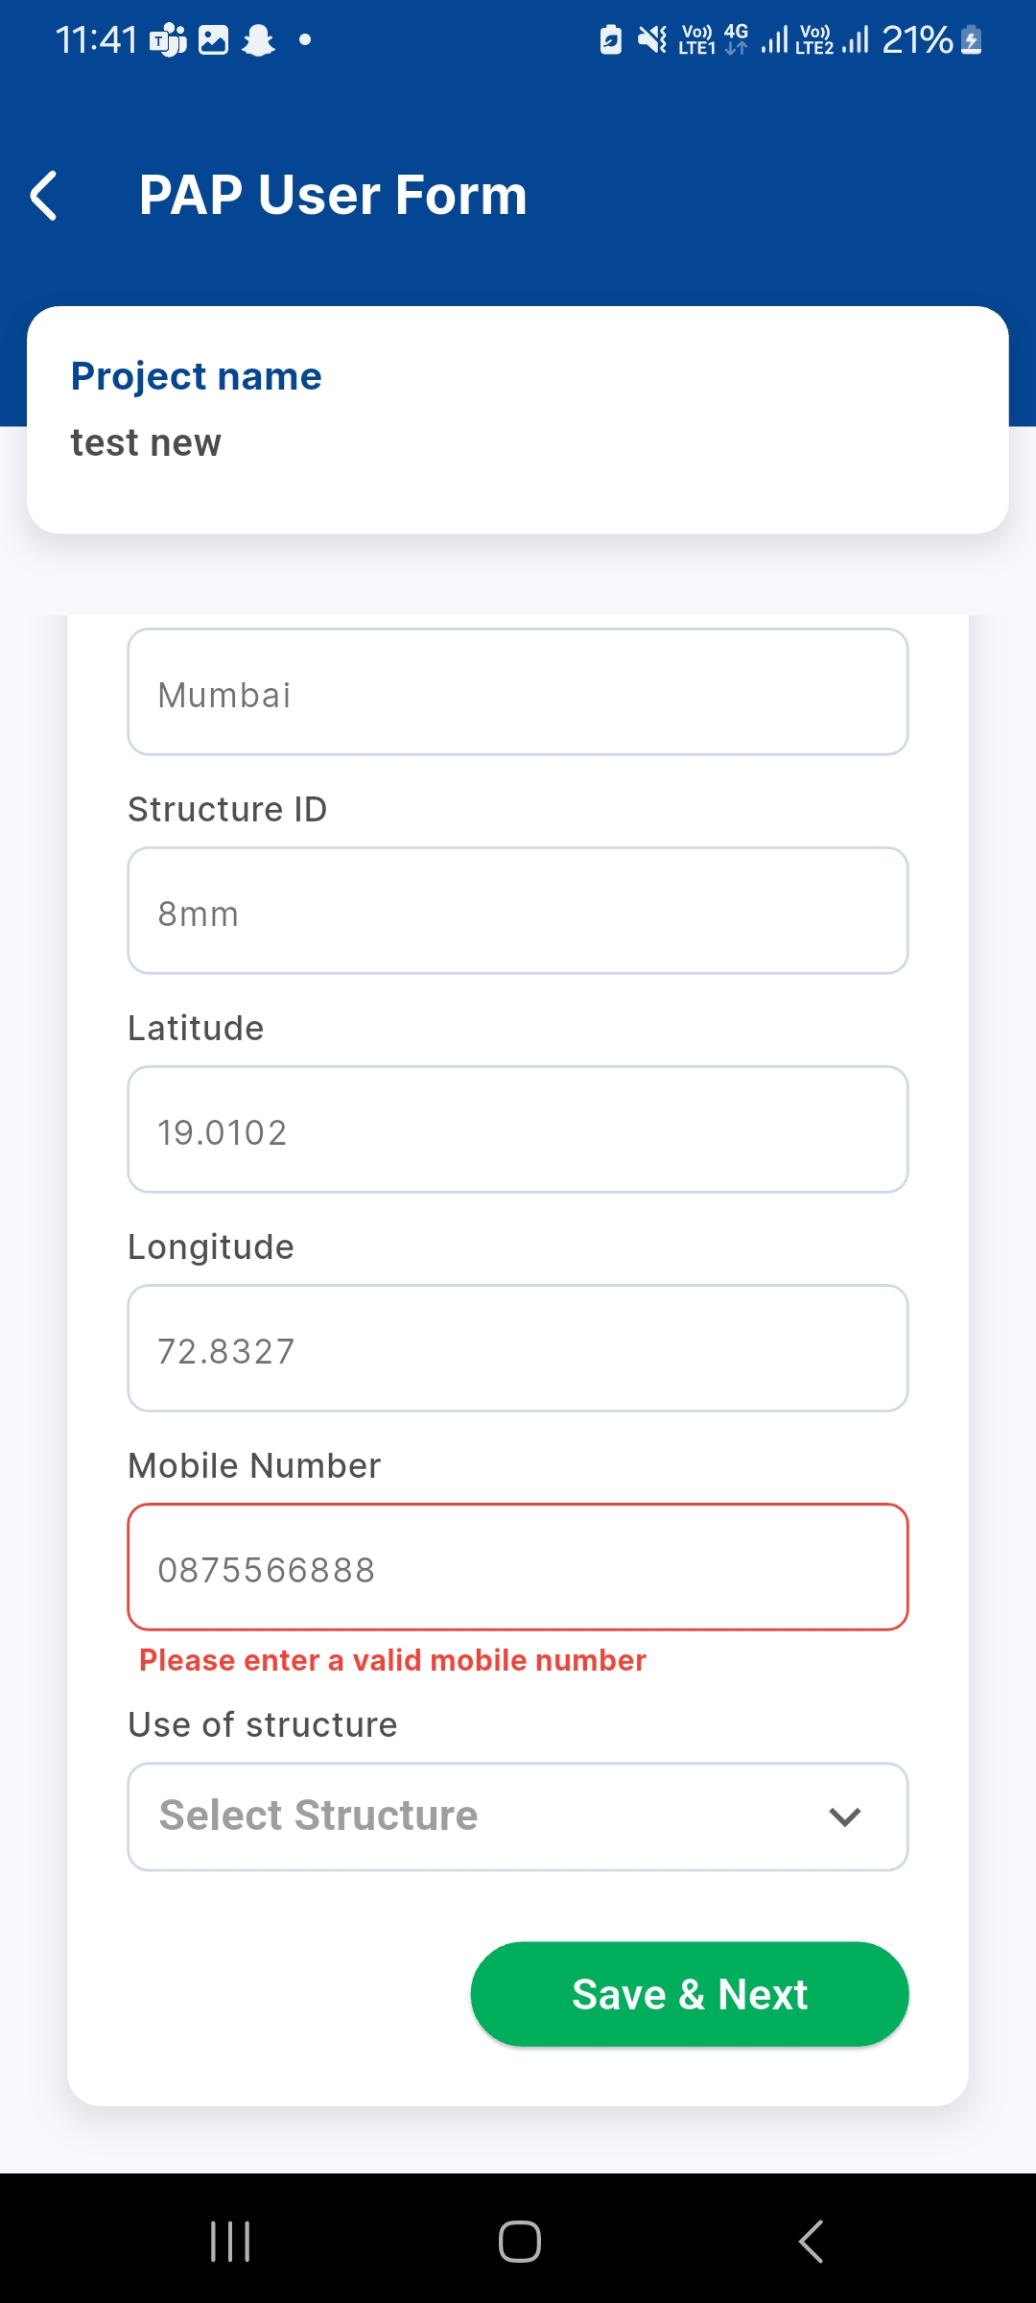
Task: Tap the valid mobile number error message
Action: click(x=392, y=1660)
